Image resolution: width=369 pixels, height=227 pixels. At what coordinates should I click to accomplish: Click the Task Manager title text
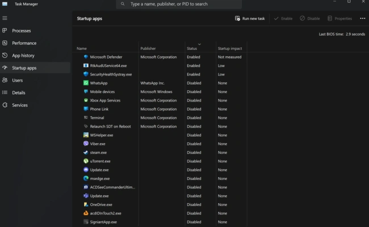click(26, 4)
